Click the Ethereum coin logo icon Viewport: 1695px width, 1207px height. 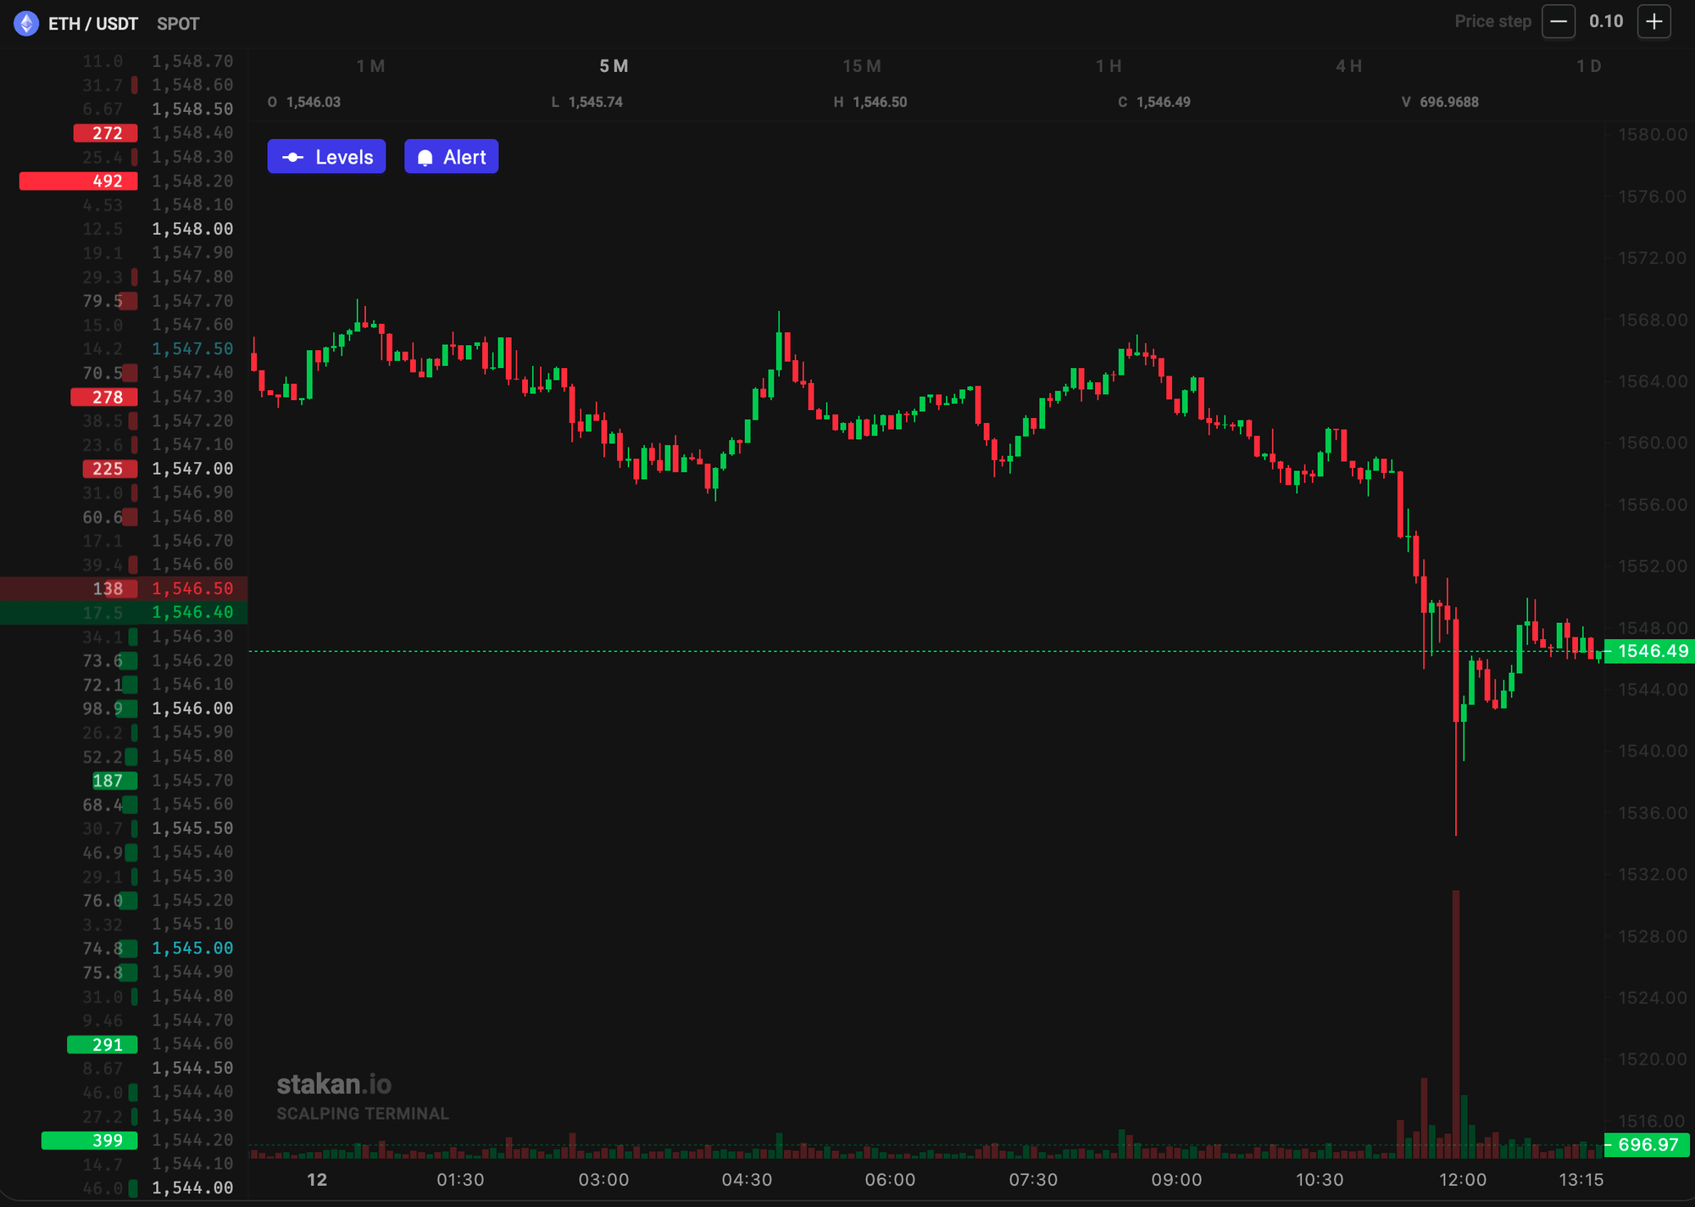[x=26, y=23]
